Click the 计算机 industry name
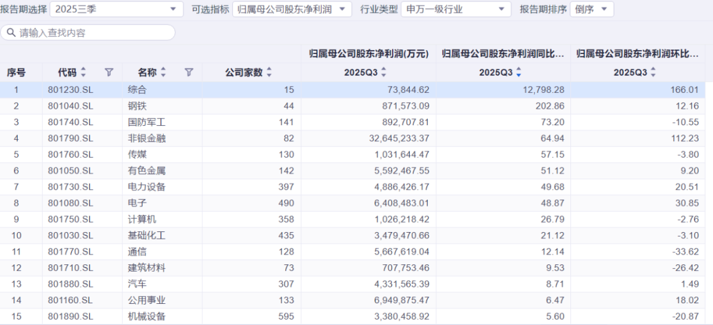This screenshot has width=713, height=325. click(x=143, y=220)
